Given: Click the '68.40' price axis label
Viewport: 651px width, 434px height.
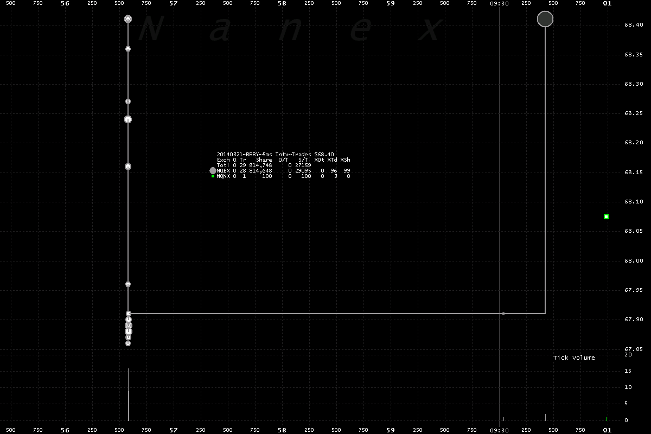Looking at the screenshot, I should (x=634, y=25).
